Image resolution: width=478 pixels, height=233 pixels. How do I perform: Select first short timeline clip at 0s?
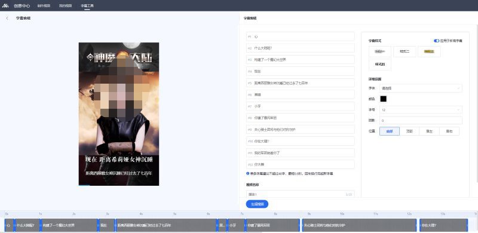9,225
